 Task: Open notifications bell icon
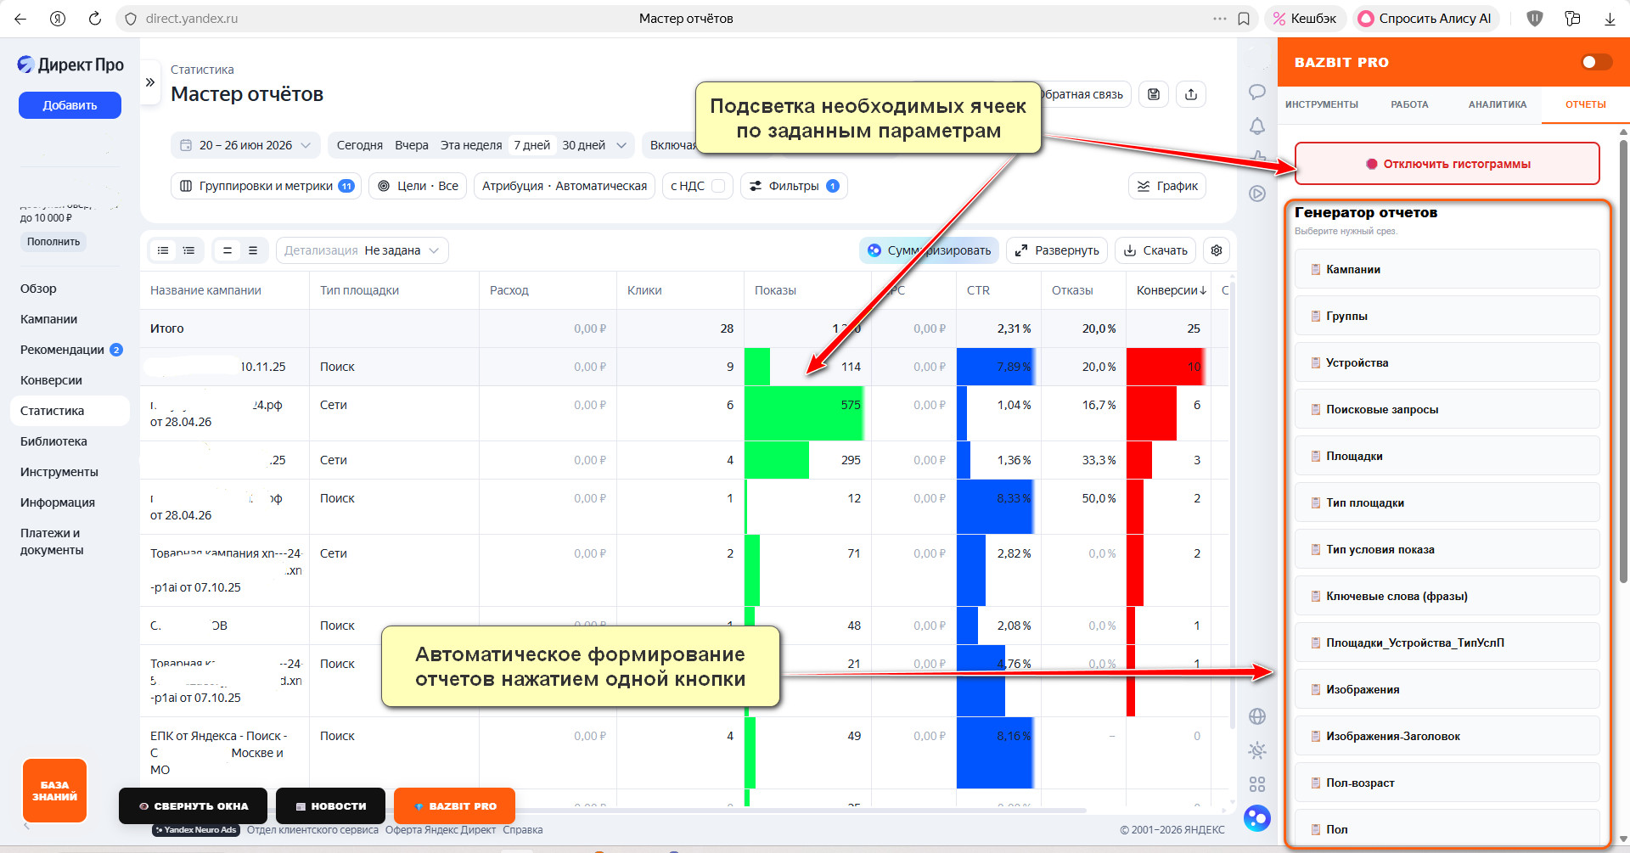tap(1257, 126)
